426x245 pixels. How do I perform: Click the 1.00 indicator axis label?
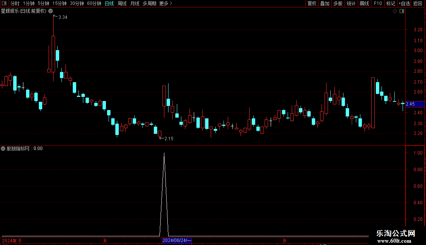(418, 153)
